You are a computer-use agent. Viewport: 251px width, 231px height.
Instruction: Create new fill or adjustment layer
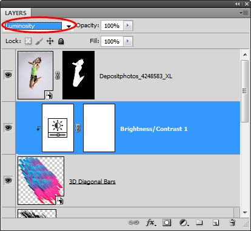pyautogui.click(x=184, y=223)
